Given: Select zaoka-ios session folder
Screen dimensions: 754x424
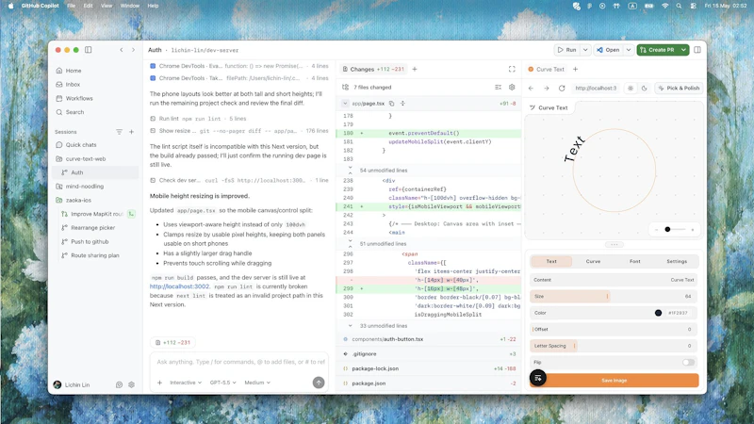Looking at the screenshot, I should 96,200.
